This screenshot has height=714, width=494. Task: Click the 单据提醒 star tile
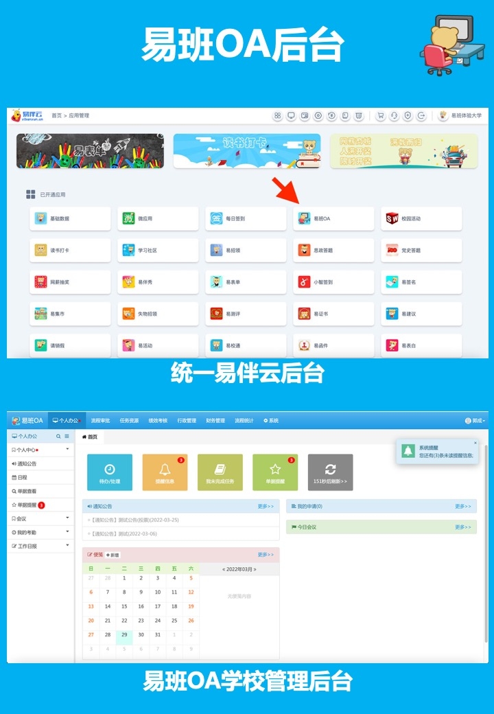click(275, 472)
